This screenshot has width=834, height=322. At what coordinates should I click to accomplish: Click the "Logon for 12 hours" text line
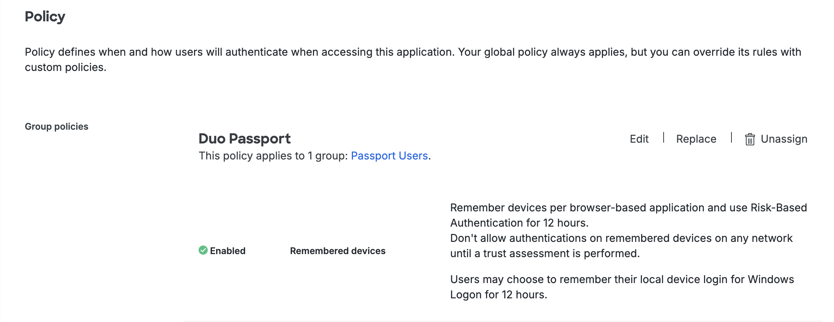click(x=499, y=295)
